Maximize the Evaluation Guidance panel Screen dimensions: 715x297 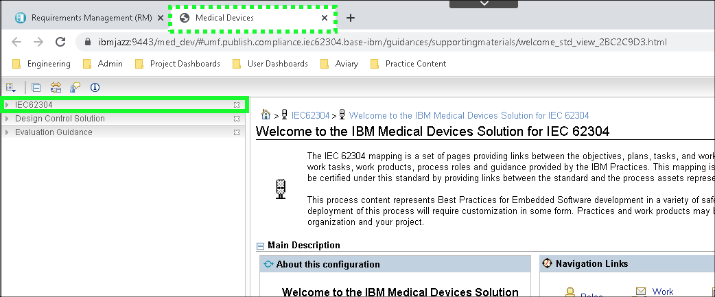(x=237, y=132)
